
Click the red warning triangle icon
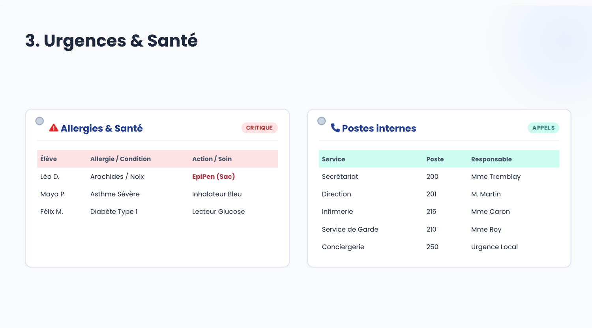tap(53, 128)
